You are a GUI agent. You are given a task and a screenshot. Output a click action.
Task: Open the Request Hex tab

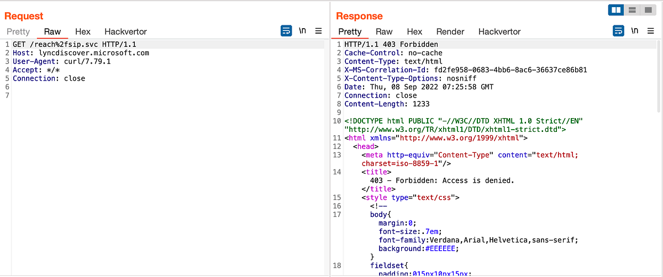[x=83, y=31]
